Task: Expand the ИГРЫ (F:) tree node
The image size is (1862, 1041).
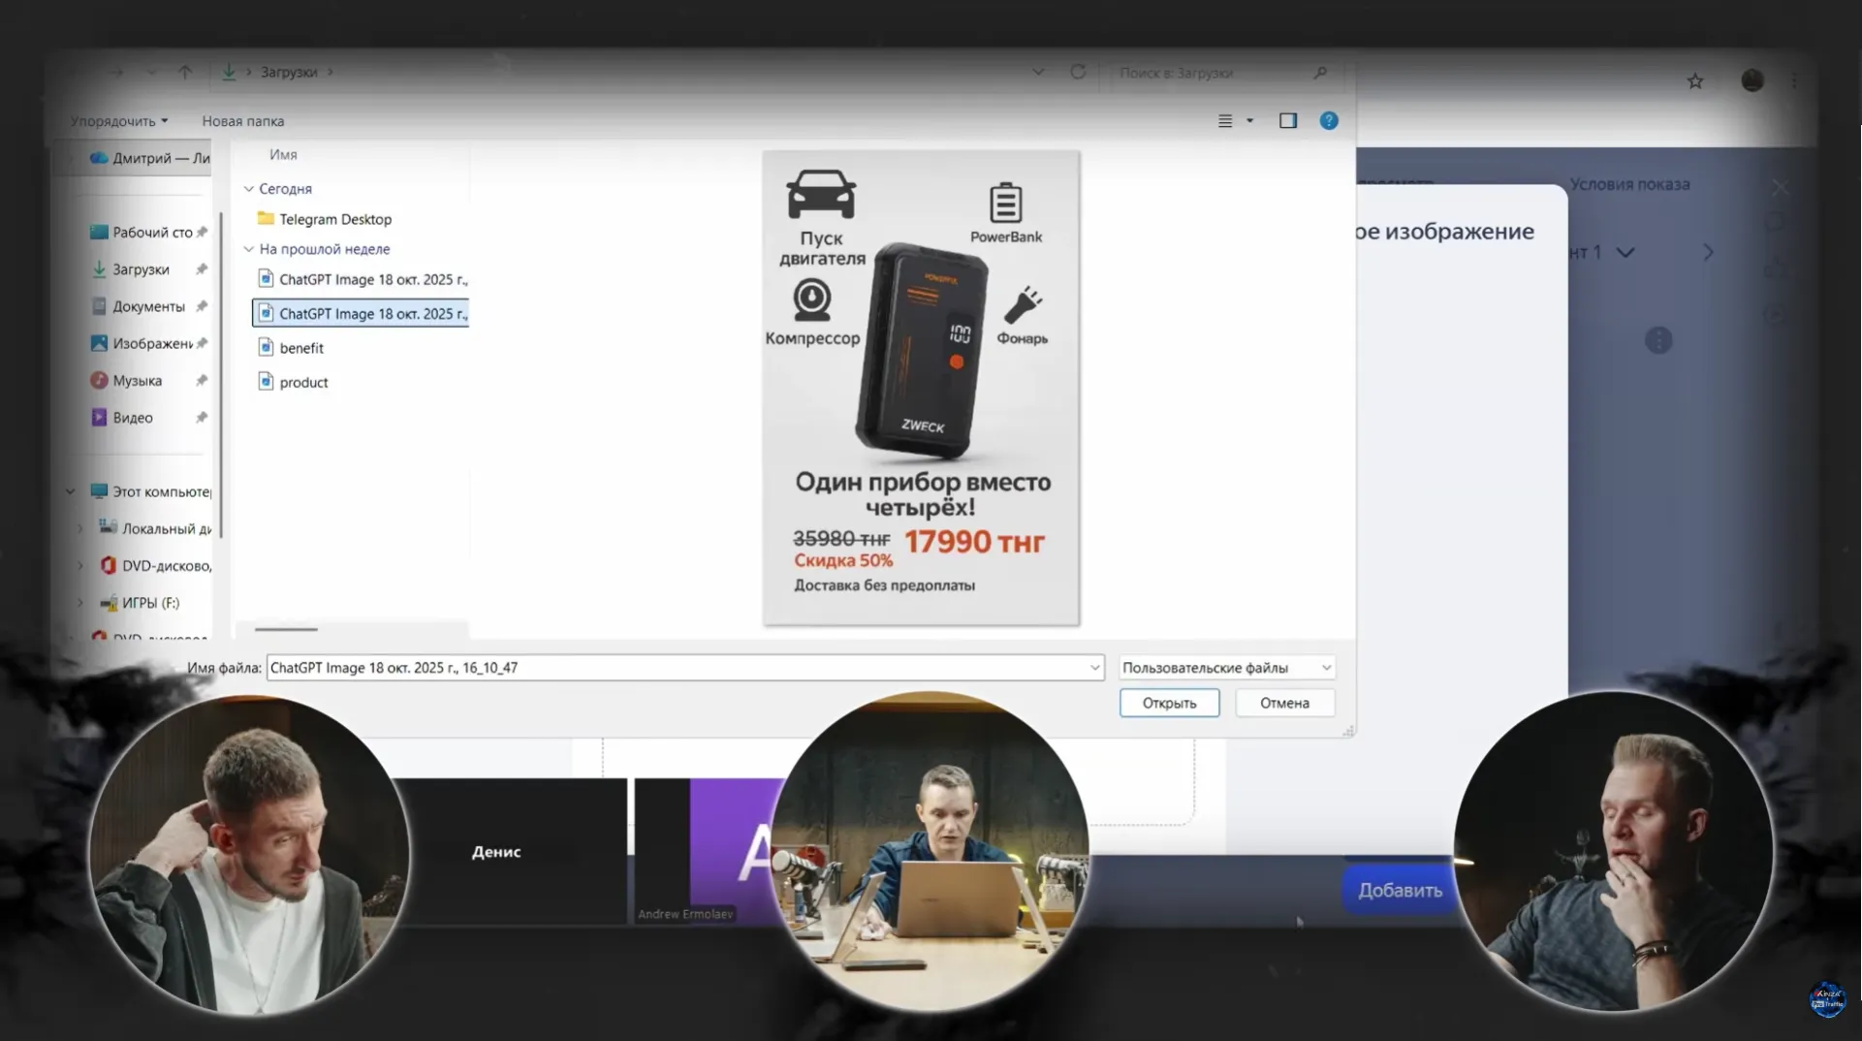Action: coord(79,603)
